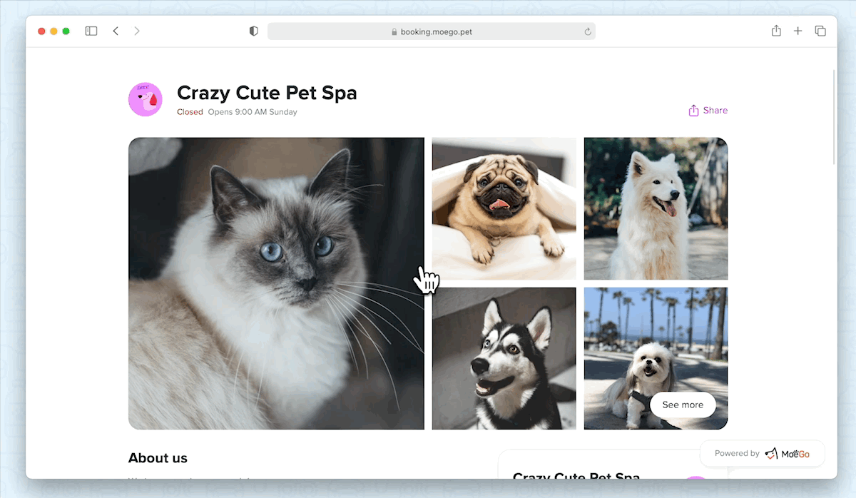This screenshot has height=498, width=856.
Task: Minimize the window with yellow button
Action: (53, 31)
